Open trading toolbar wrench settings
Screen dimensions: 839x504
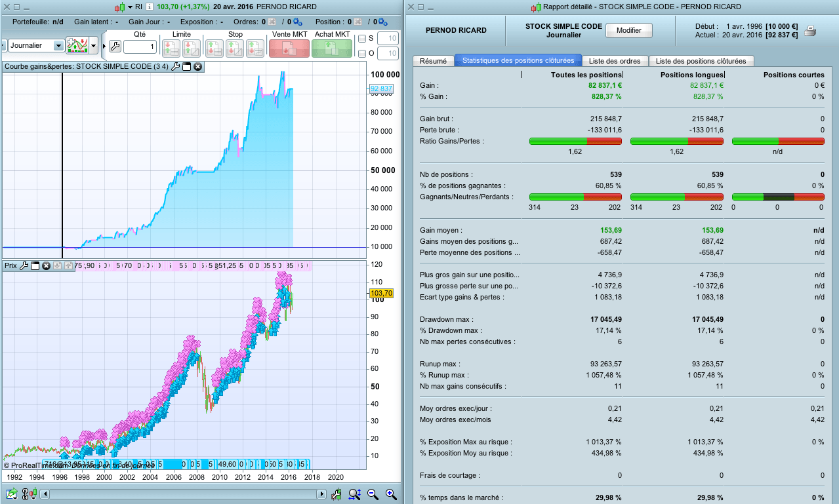tap(115, 46)
